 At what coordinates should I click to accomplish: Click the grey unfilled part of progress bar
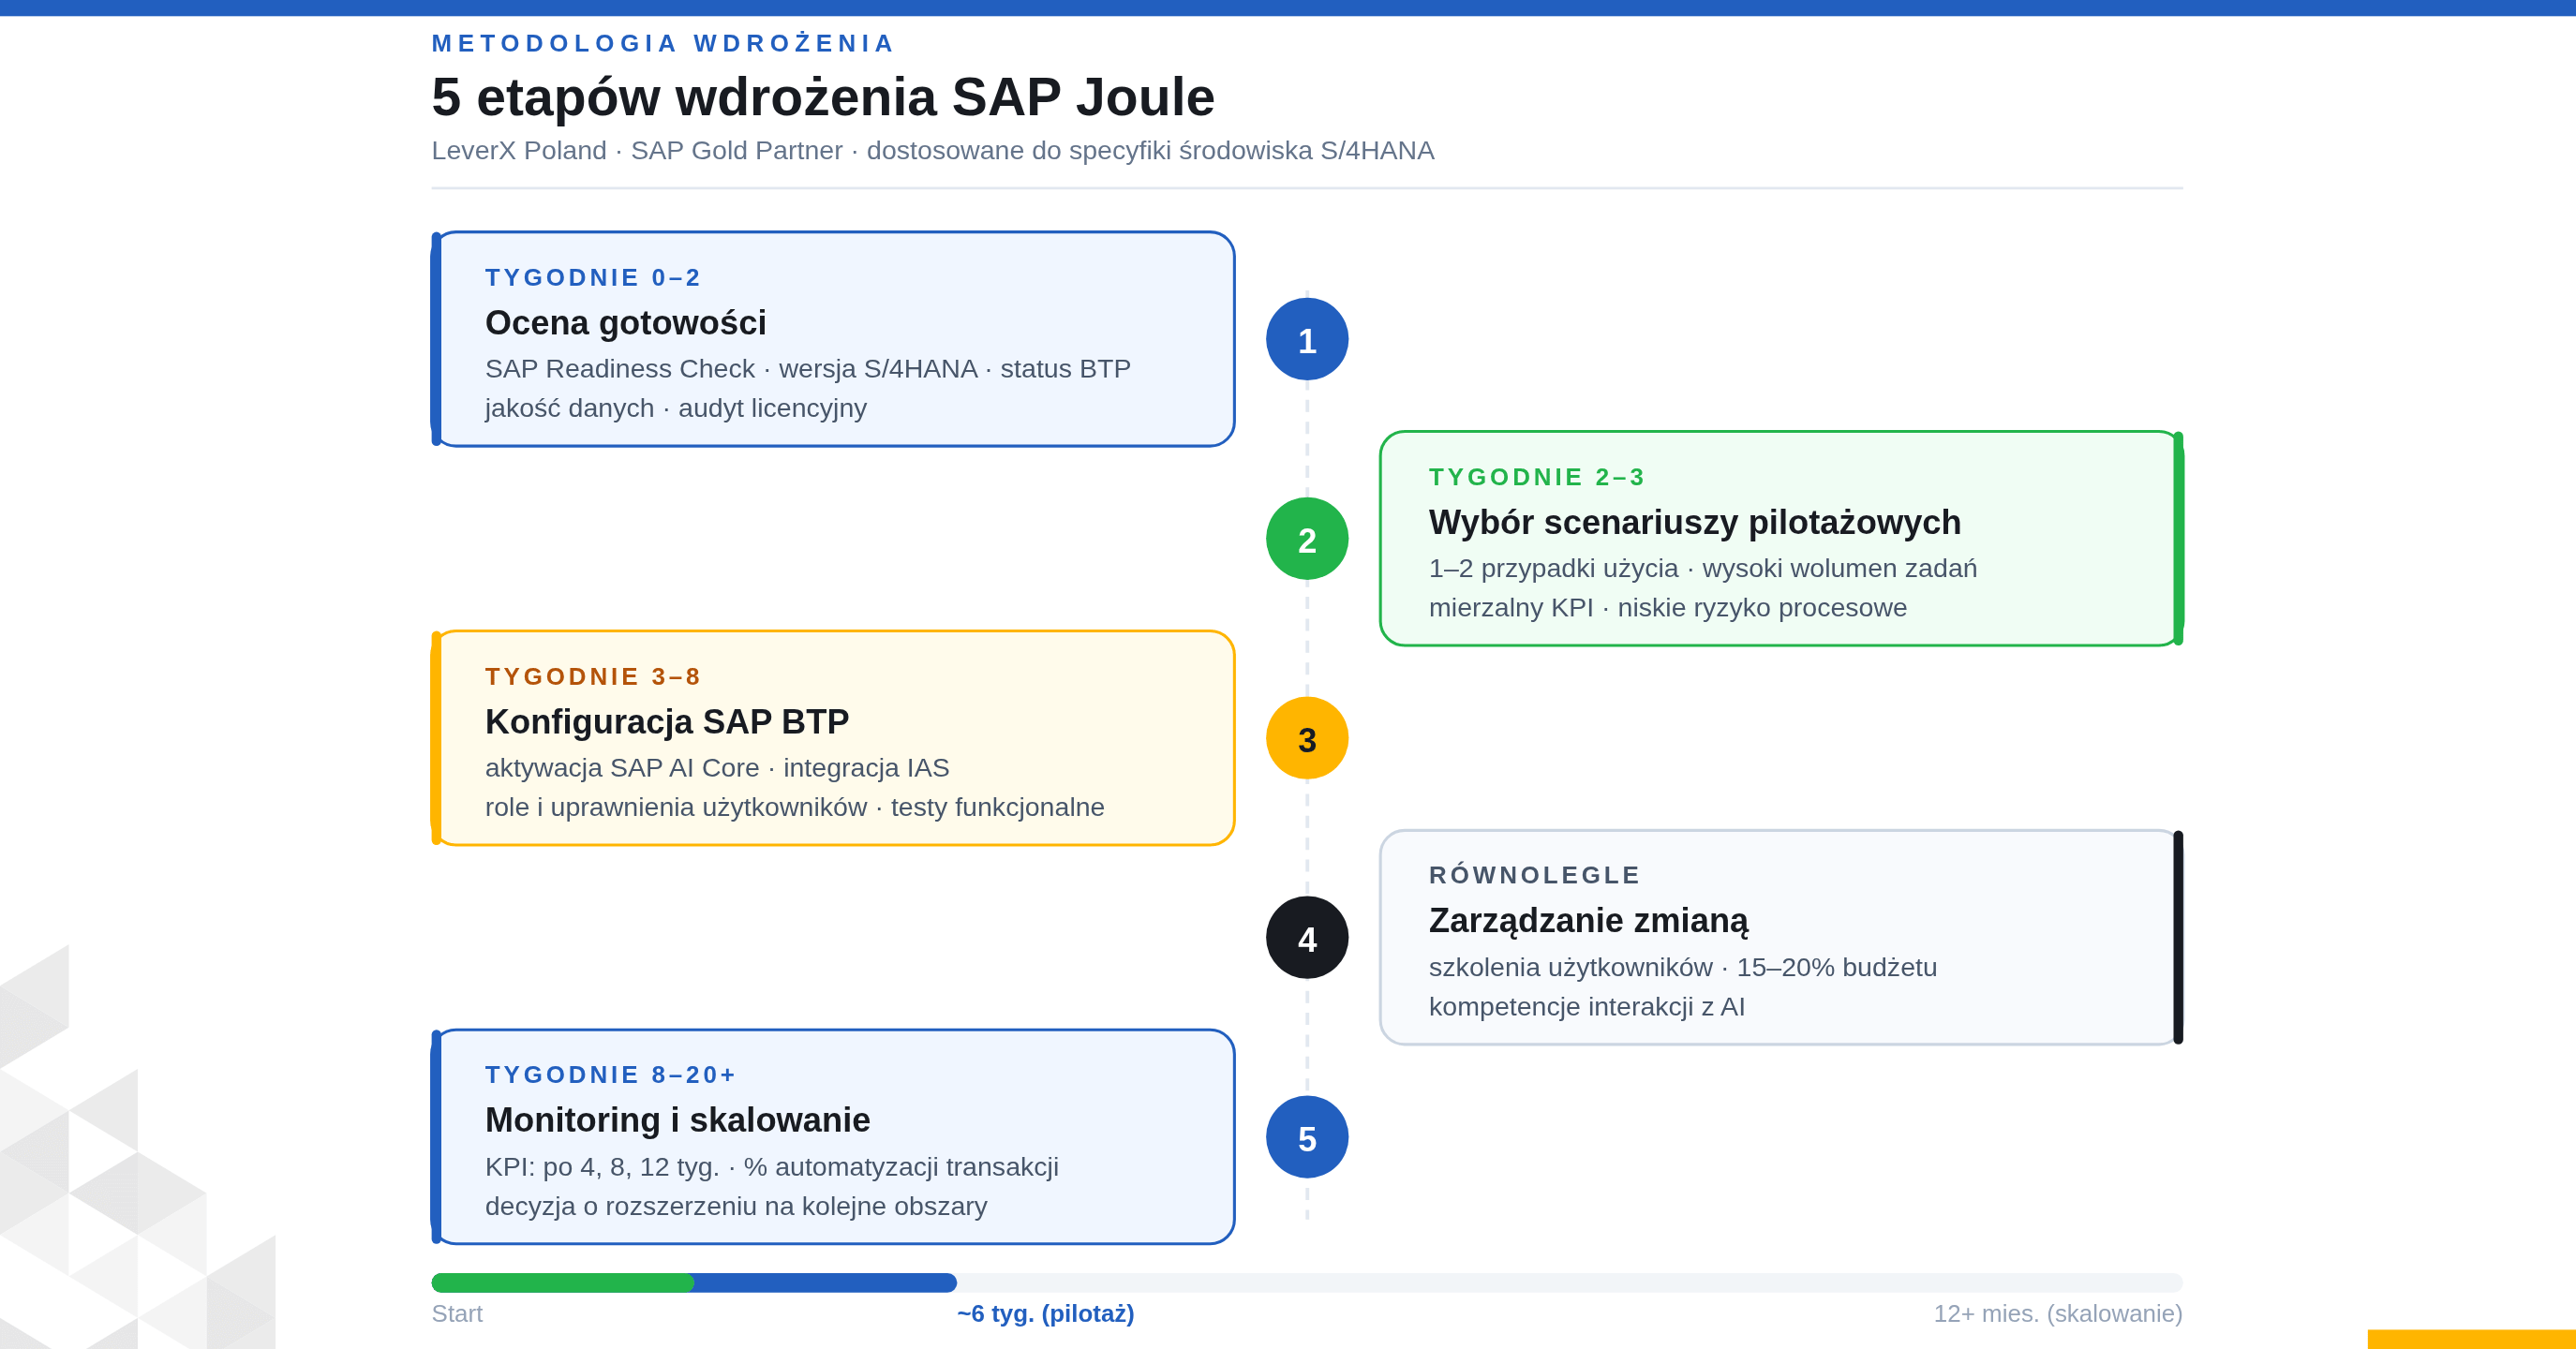pyautogui.click(x=1570, y=1283)
